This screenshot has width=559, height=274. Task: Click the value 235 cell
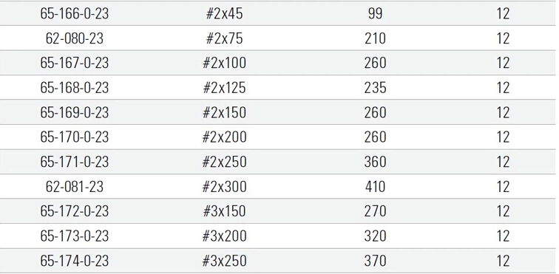point(375,88)
